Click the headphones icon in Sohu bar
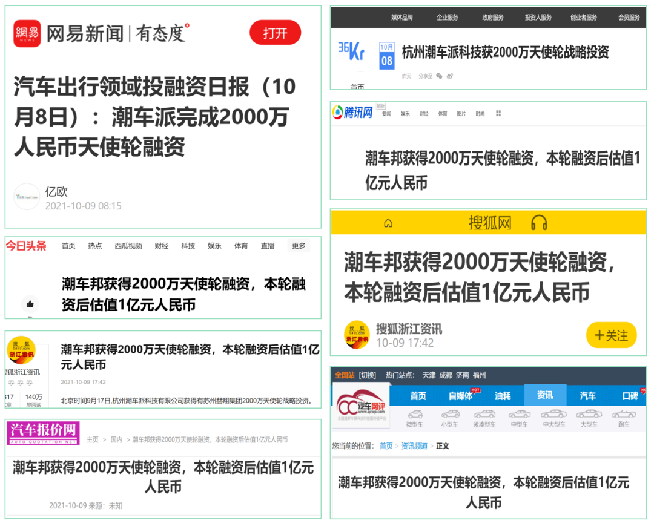Image resolution: width=654 pixels, height=526 pixels. (x=539, y=223)
